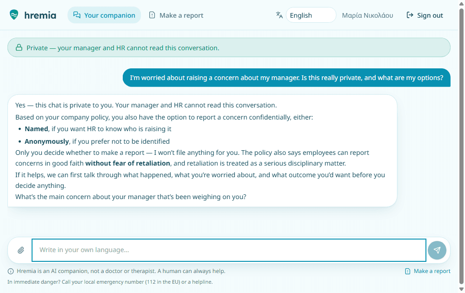
Task: Click the scrollbar down arrow
Action: point(461,289)
